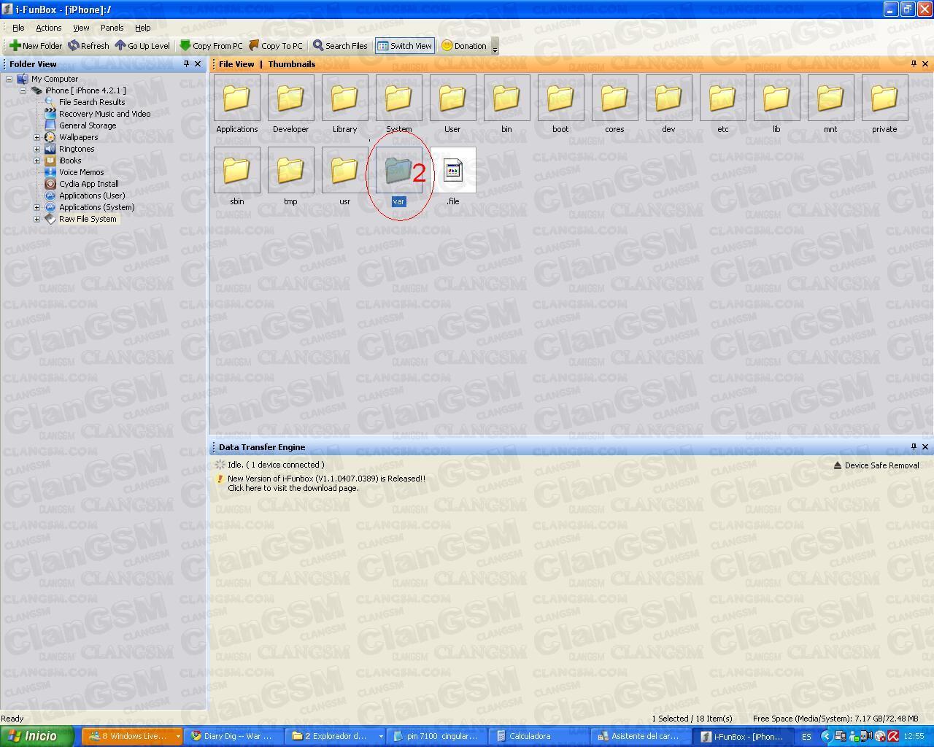Expand the Ringtones tree node
Viewport: 934px width, 747px height.
[x=36, y=149]
